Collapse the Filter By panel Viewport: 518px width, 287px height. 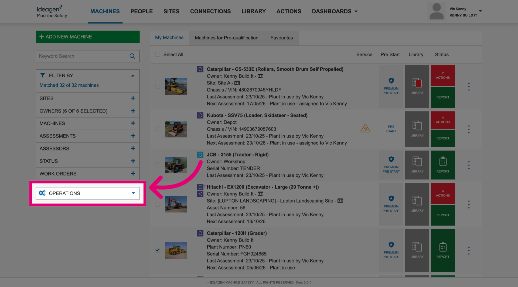click(133, 76)
